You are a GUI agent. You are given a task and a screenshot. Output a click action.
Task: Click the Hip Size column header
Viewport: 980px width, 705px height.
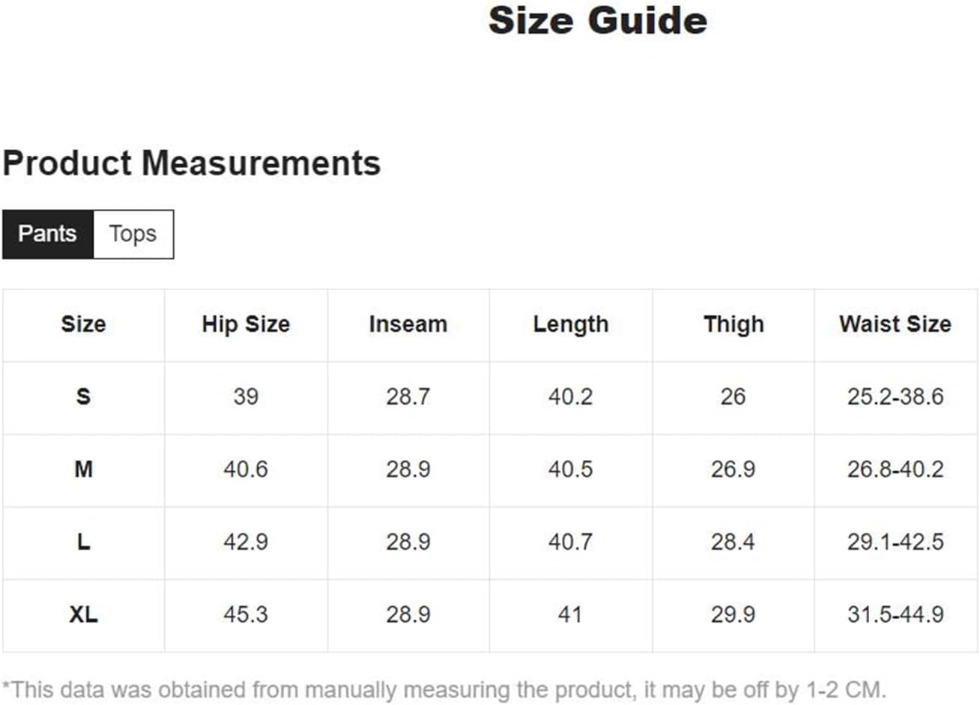(246, 324)
